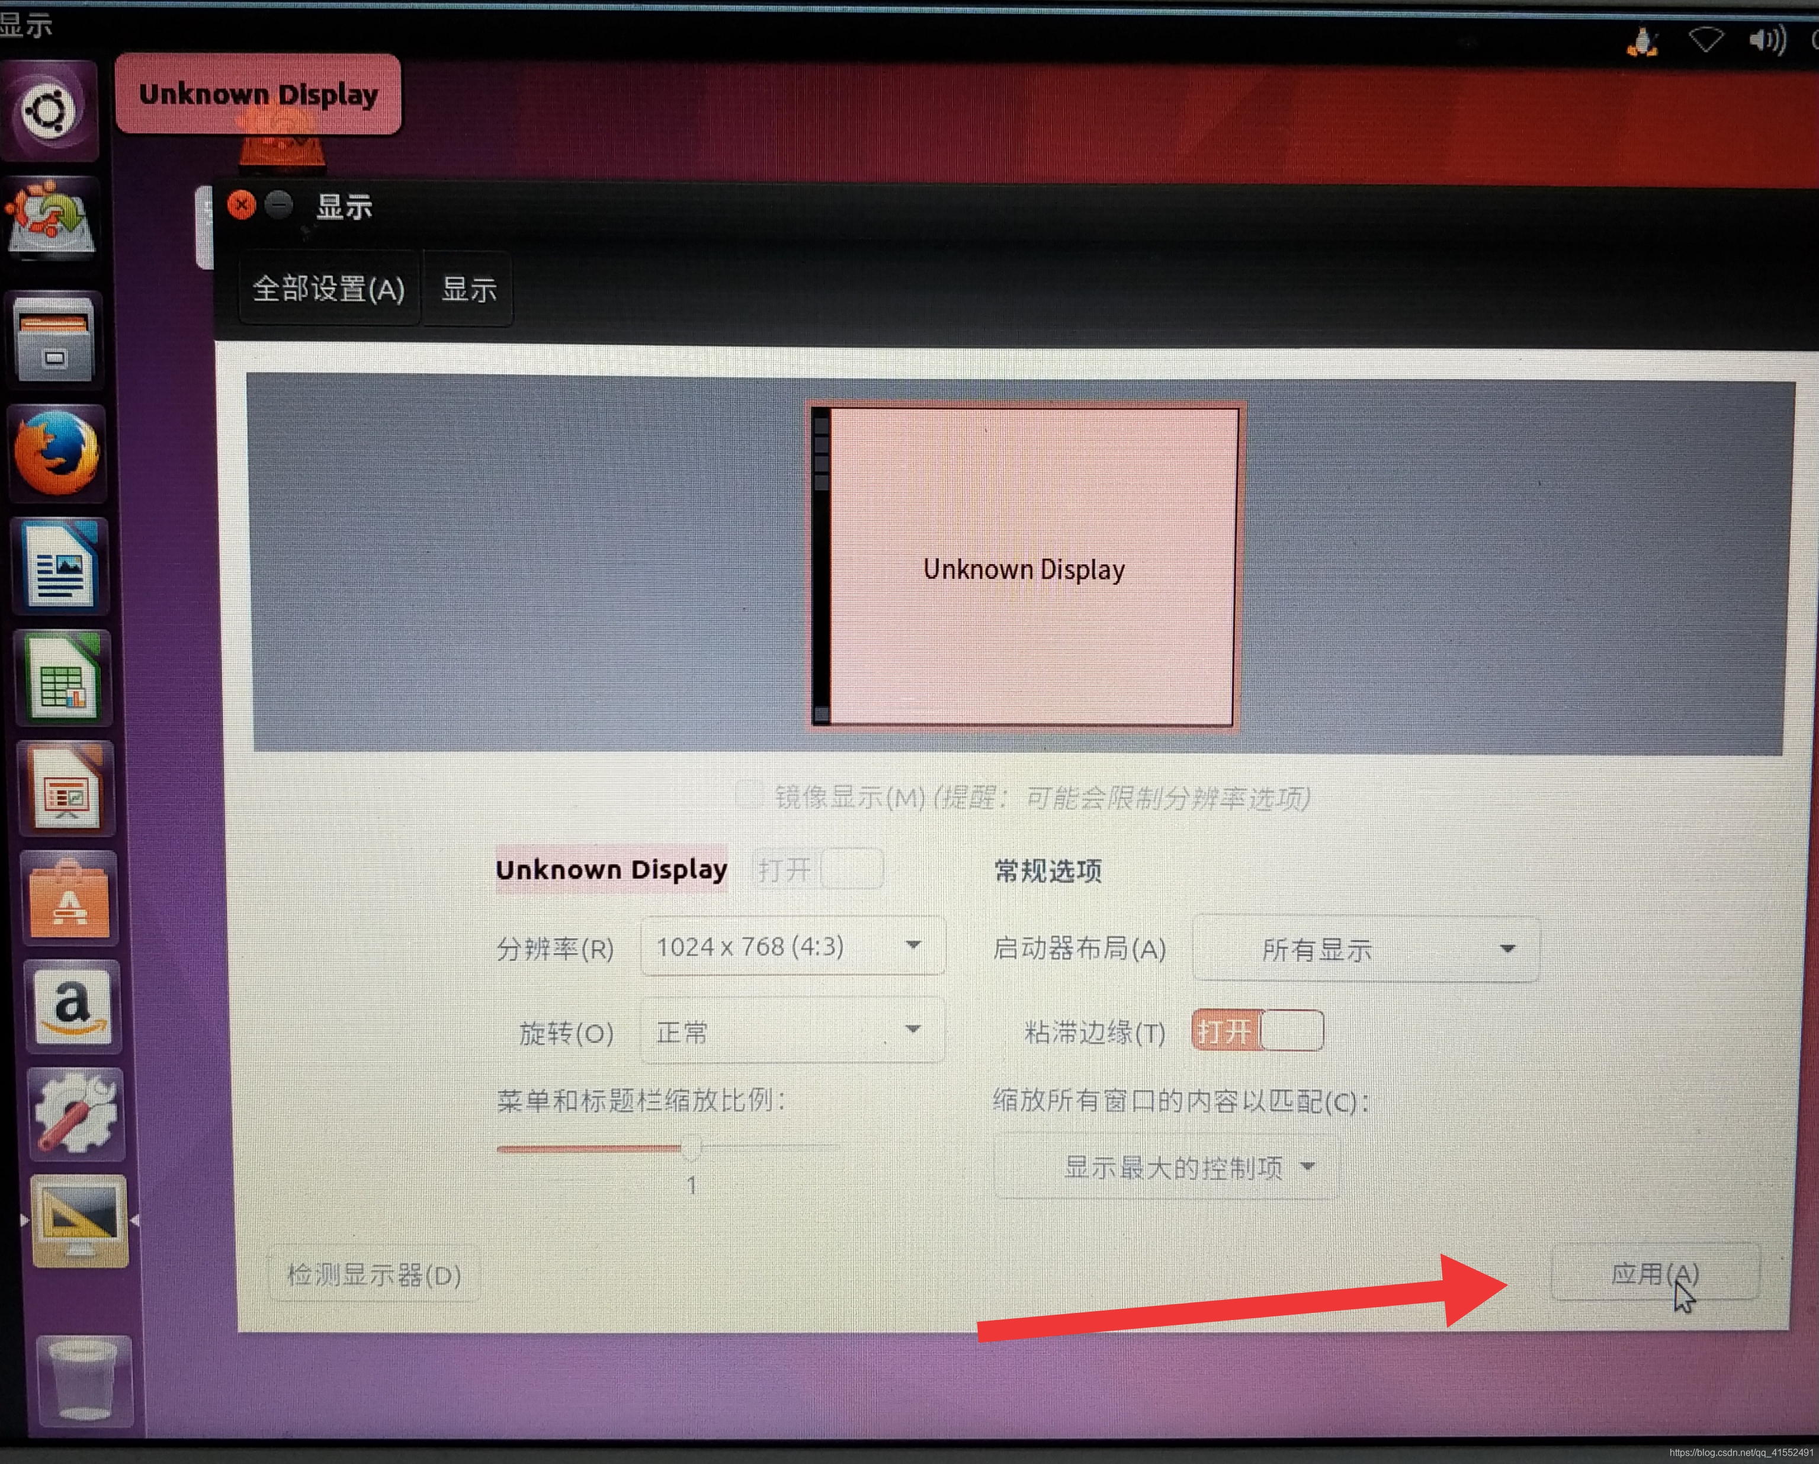This screenshot has width=1819, height=1464.
Task: Click the volume icon in top bar
Action: (1766, 40)
